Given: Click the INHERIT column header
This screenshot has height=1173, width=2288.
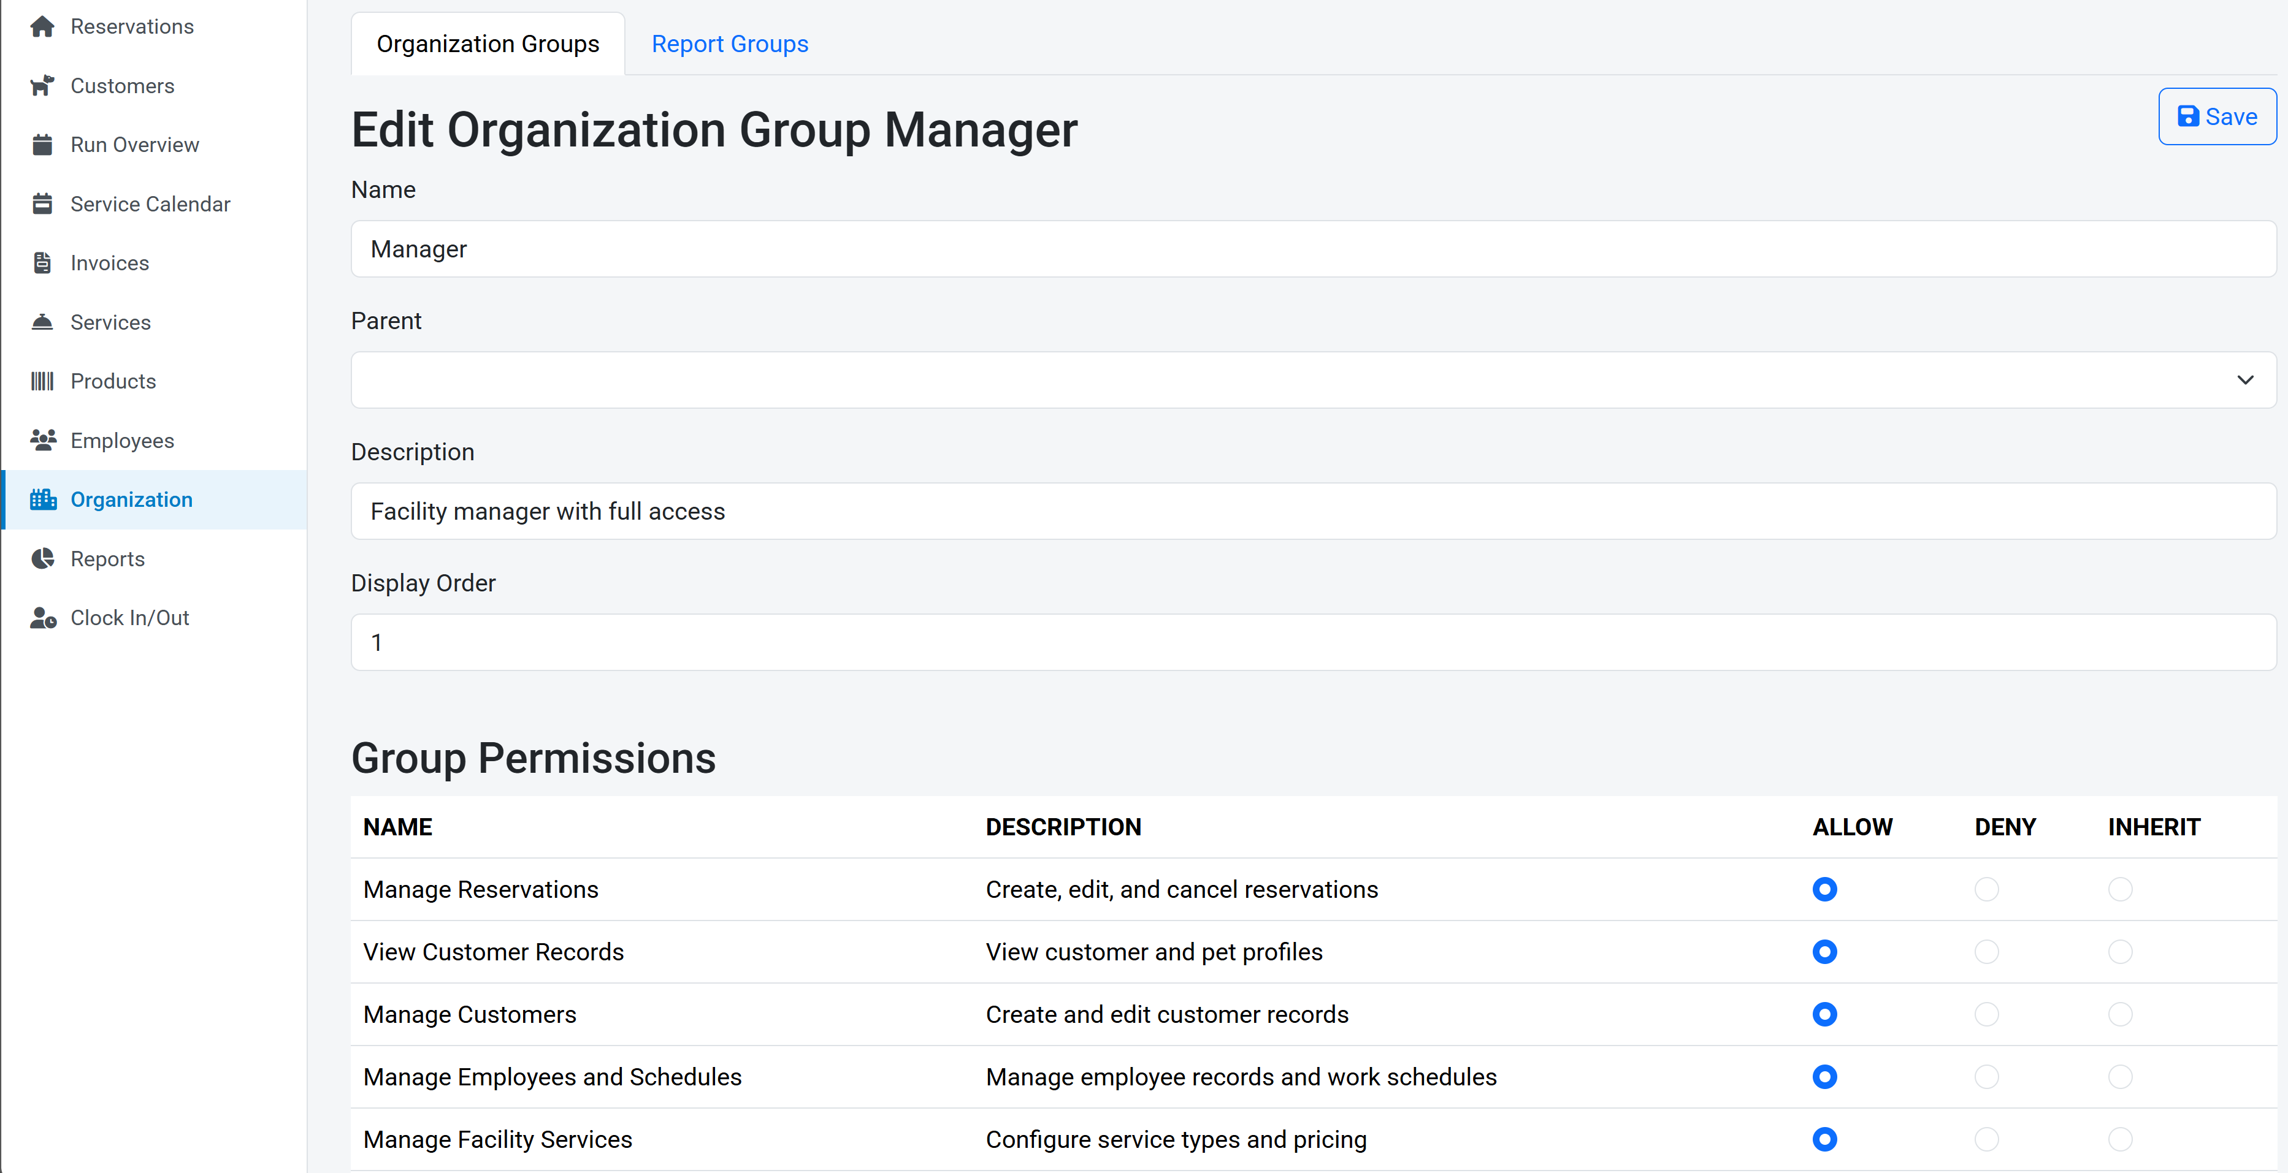Looking at the screenshot, I should pos(2154,827).
